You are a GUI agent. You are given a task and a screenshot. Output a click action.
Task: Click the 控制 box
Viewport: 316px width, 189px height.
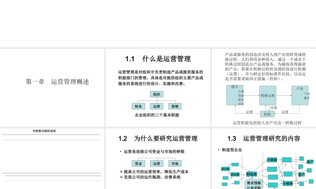click(x=267, y=114)
